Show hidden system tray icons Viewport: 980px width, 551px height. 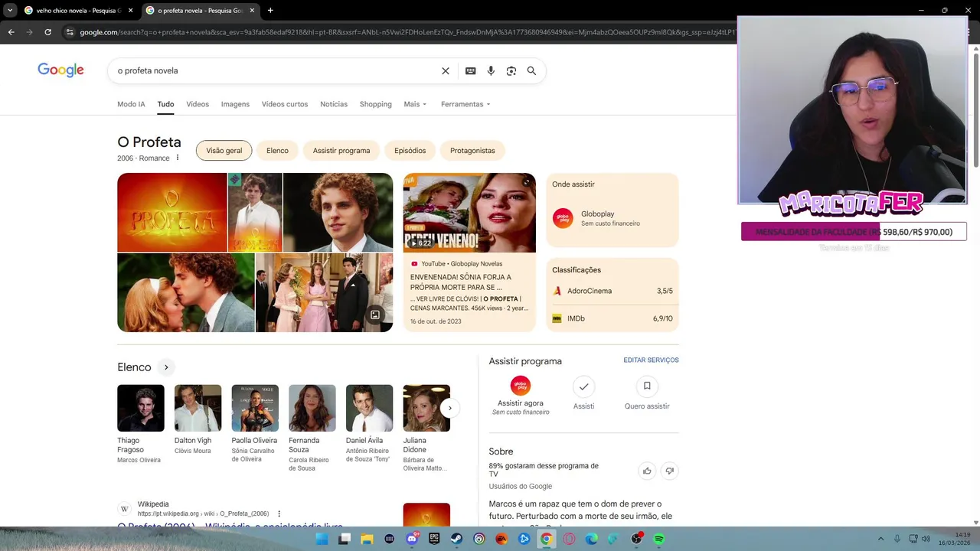click(880, 539)
